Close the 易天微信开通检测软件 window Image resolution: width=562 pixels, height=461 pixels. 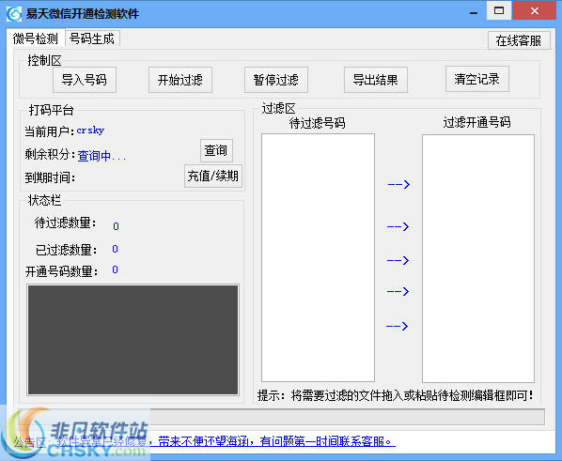tap(535, 10)
